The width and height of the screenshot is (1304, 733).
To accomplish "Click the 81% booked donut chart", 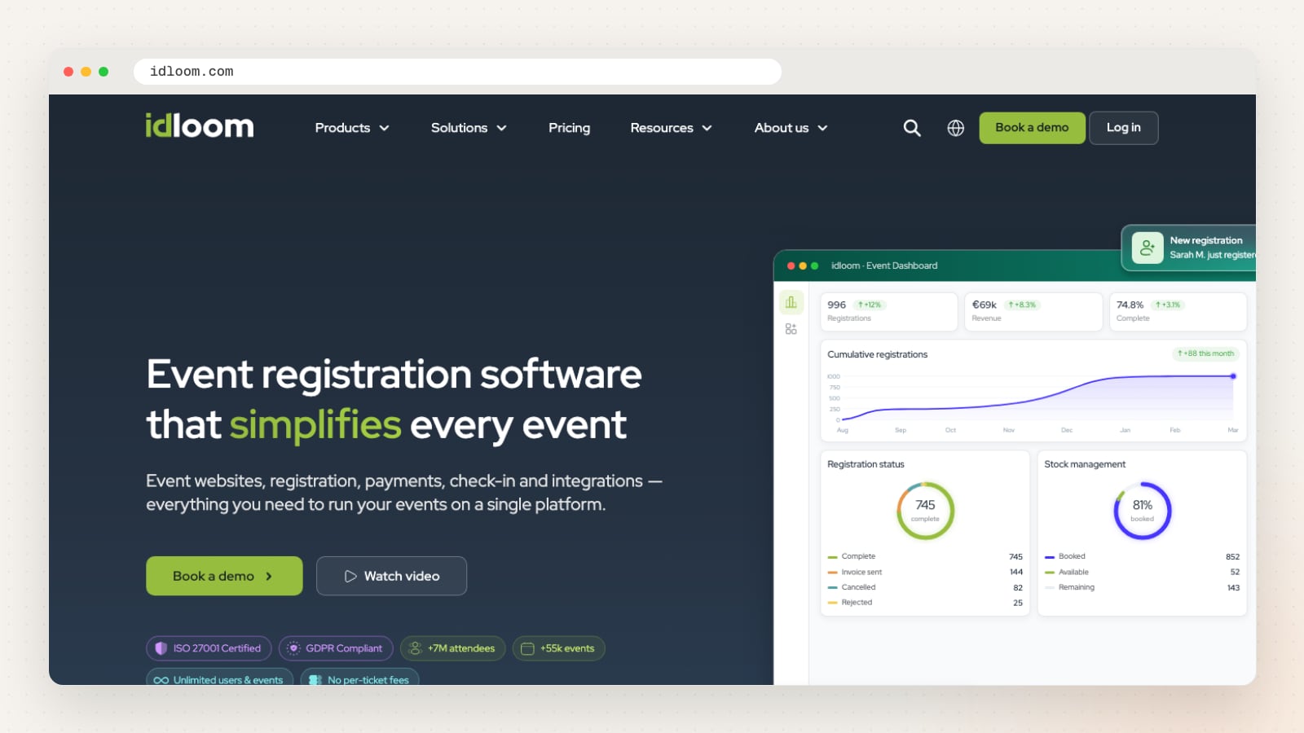I will (x=1142, y=511).
